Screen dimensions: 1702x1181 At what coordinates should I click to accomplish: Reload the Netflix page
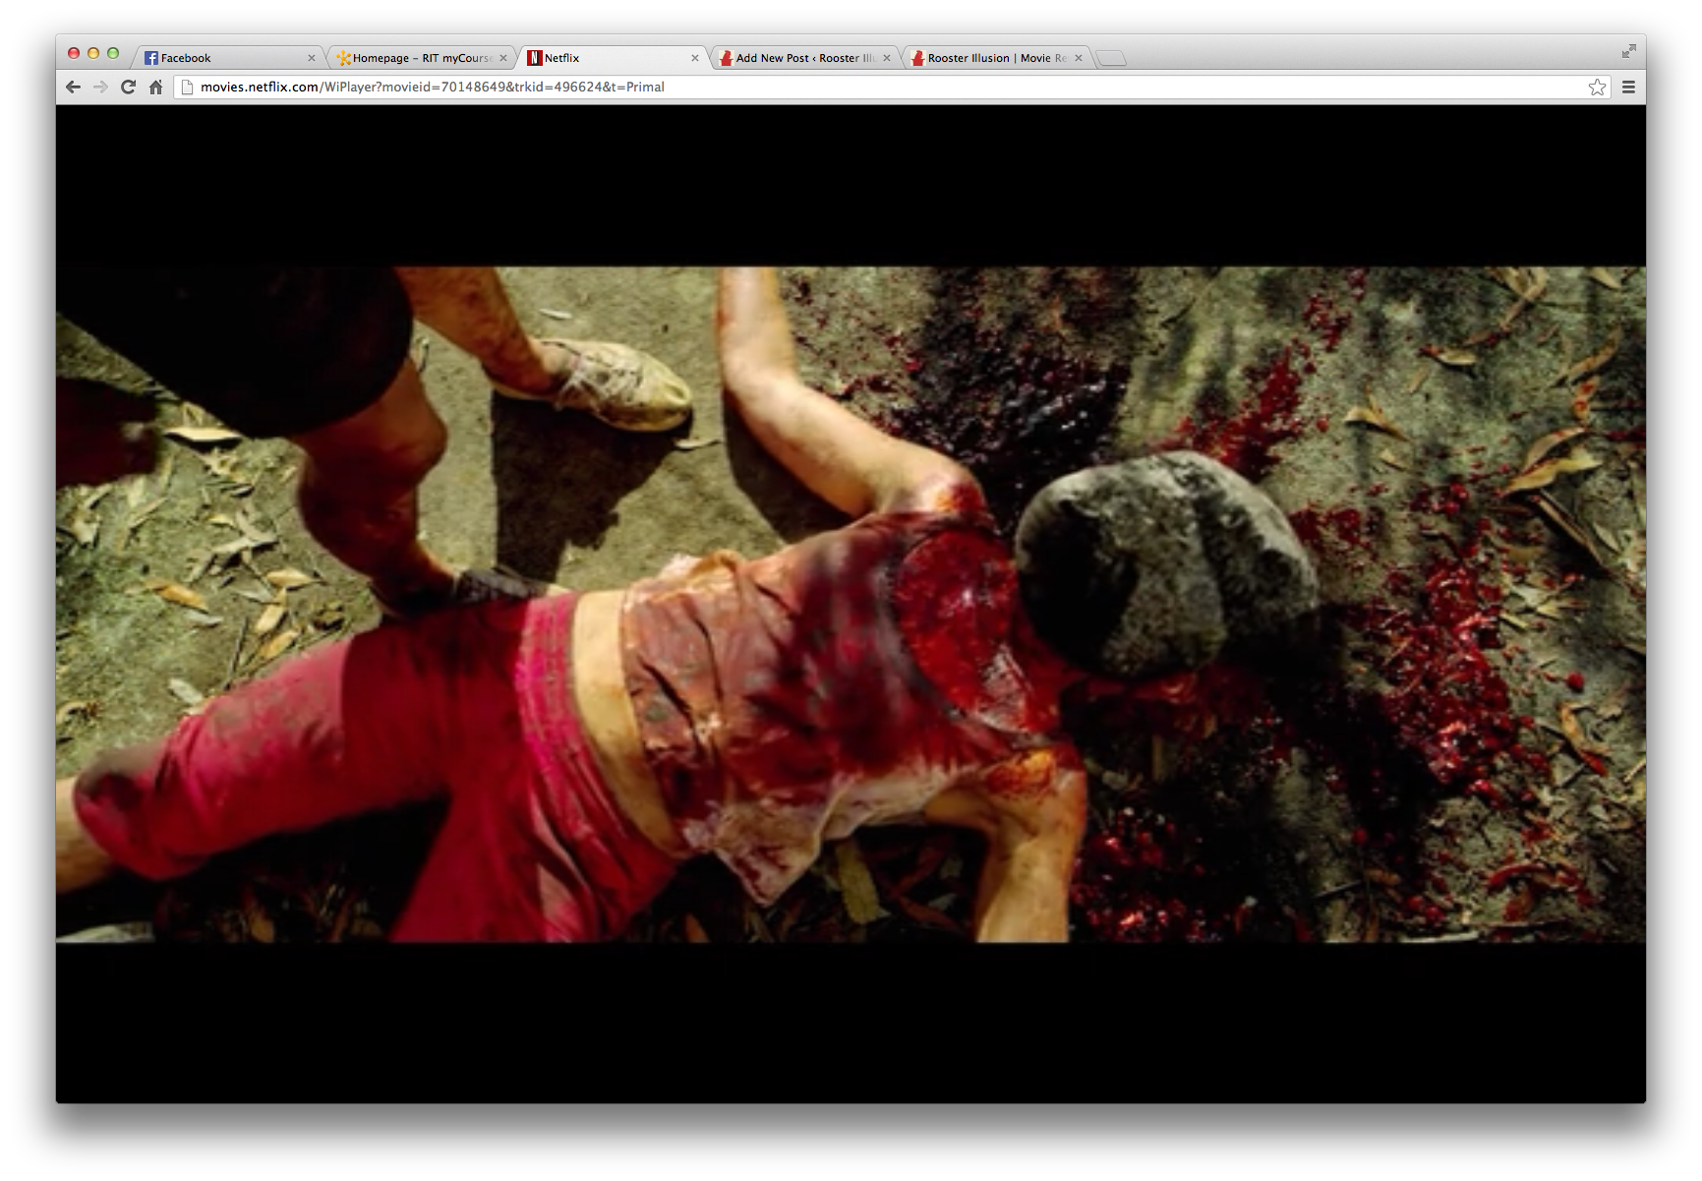click(128, 88)
